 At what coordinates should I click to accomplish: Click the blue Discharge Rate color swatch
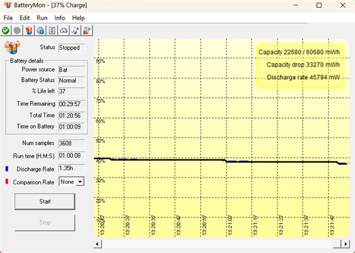(7, 169)
